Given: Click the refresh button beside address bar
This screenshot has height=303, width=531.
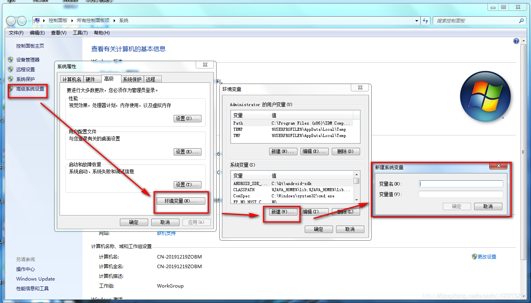Looking at the screenshot, I should click(425, 21).
